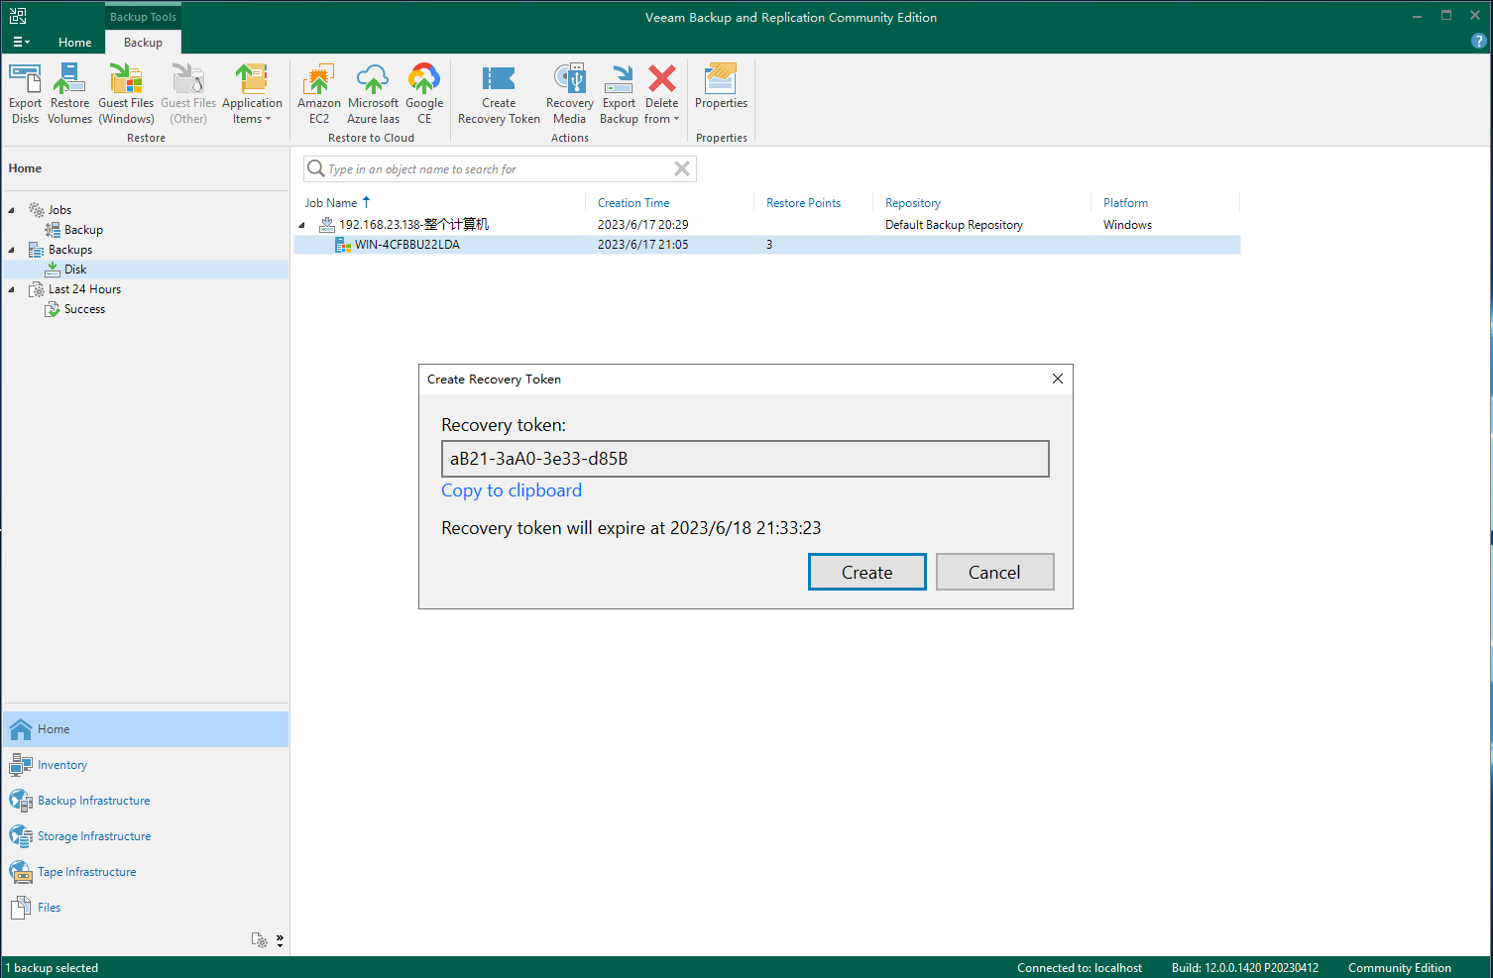Click the Veeam application icon in title bar
Screen dimensions: 1493x978
(x=18, y=16)
